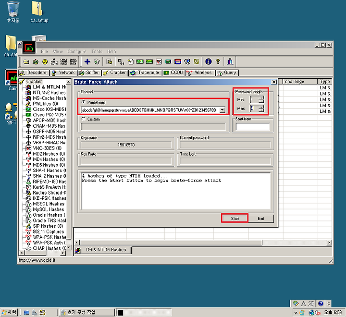This screenshot has height=317, width=346.
Task: Click the yellow question mark help icon
Action: click(218, 61)
